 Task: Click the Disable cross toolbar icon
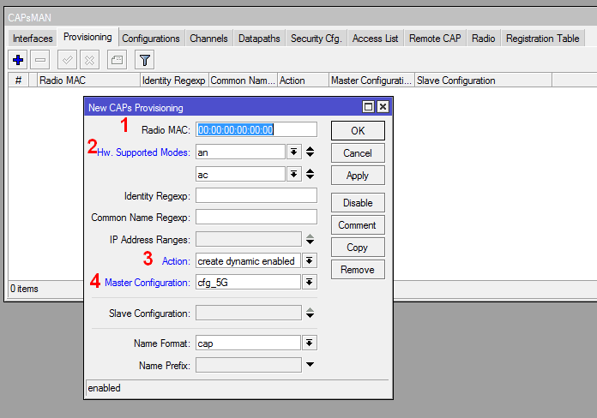coord(89,59)
